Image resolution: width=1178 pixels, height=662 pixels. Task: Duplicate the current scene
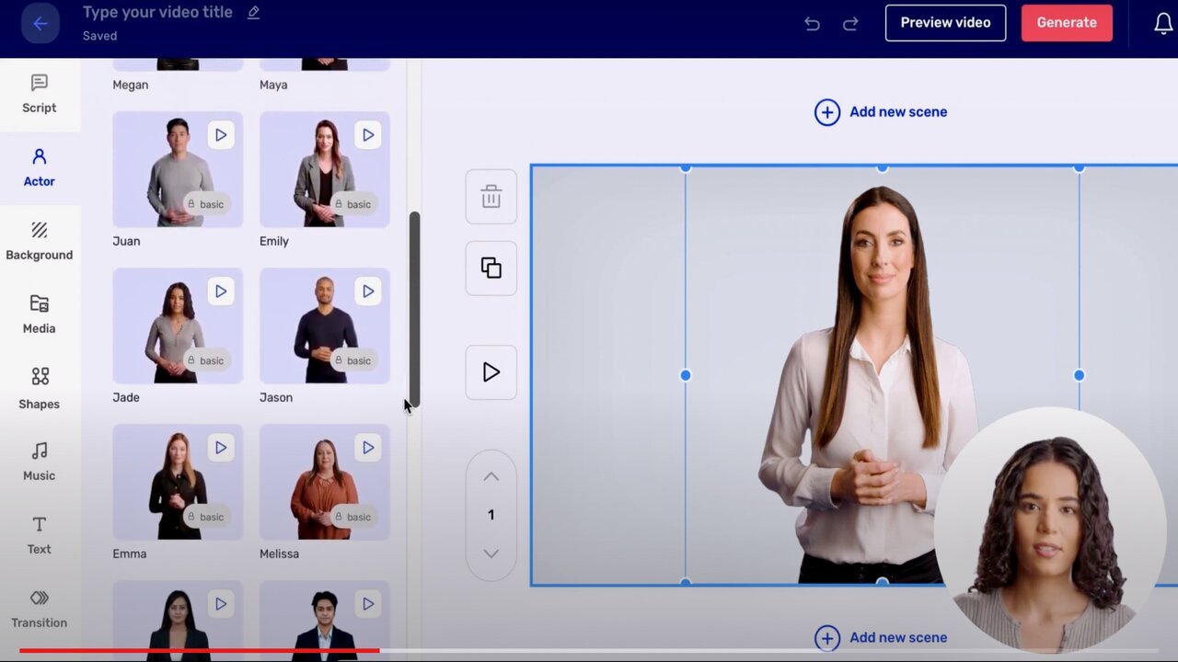491,268
